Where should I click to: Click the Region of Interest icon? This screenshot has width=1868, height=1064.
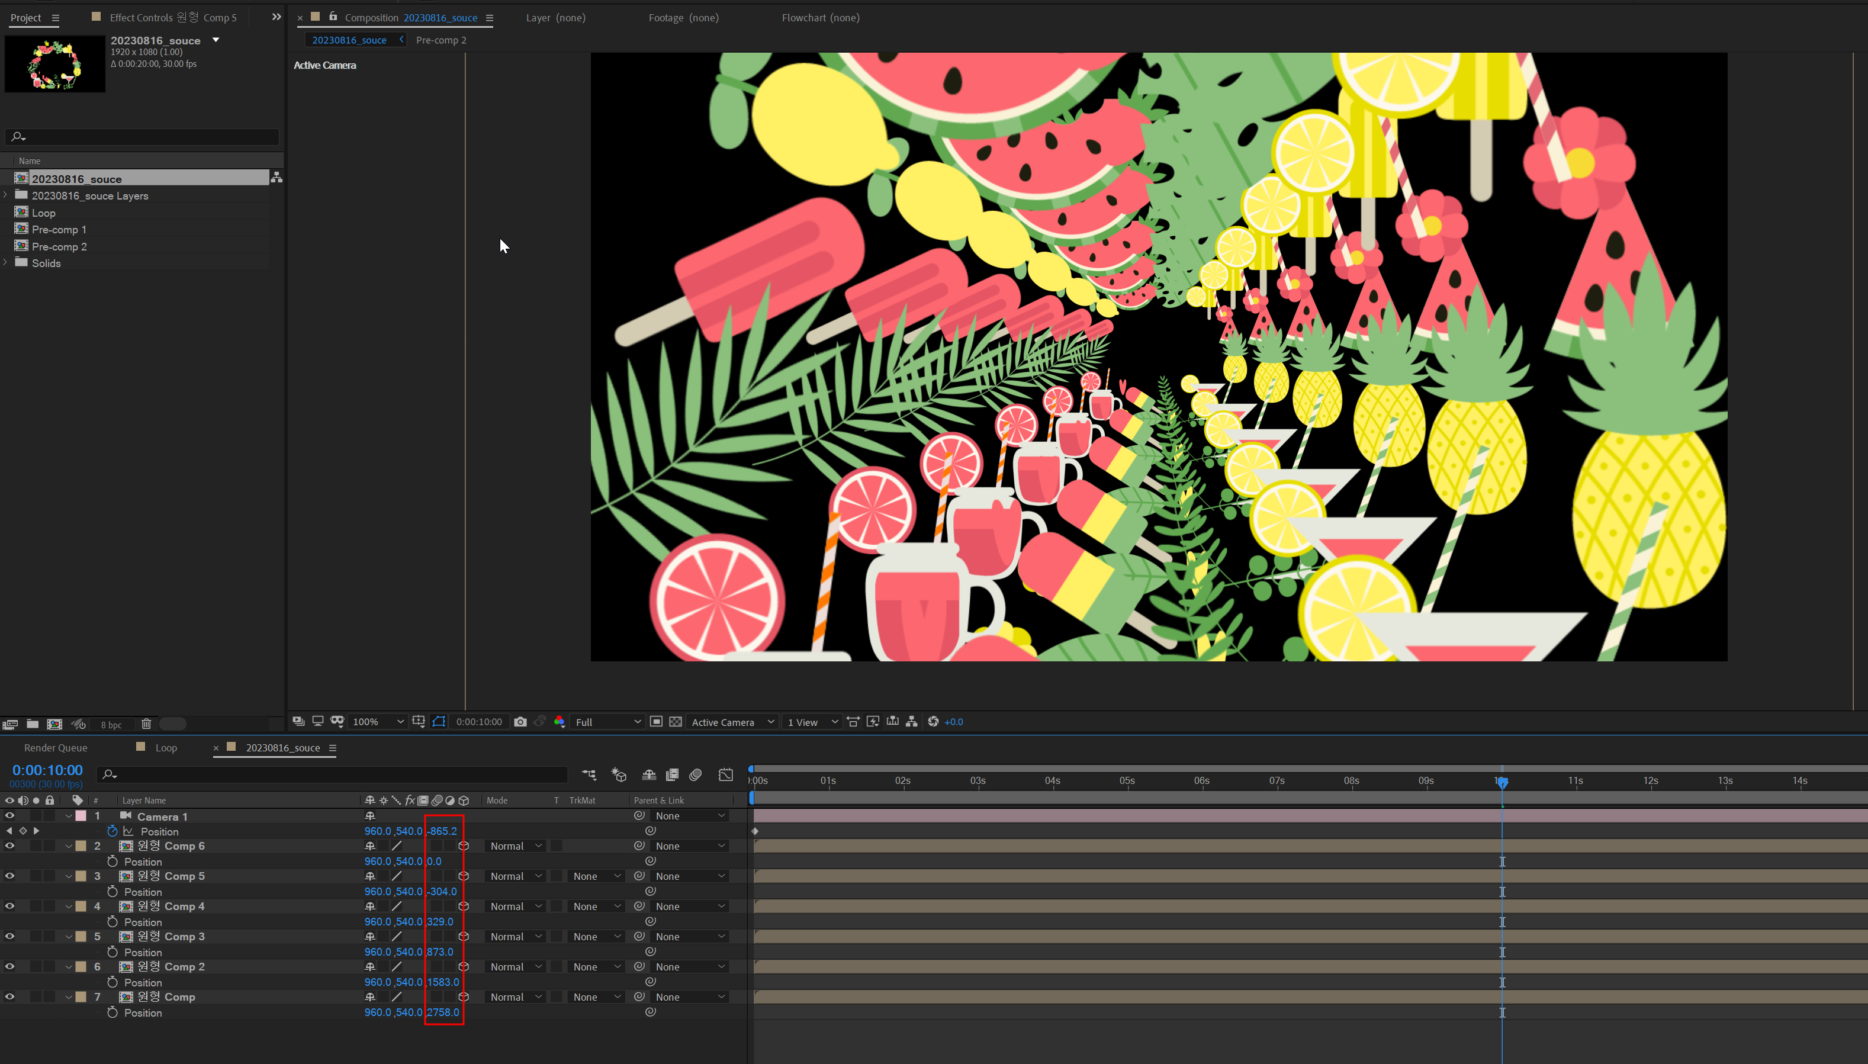click(656, 722)
